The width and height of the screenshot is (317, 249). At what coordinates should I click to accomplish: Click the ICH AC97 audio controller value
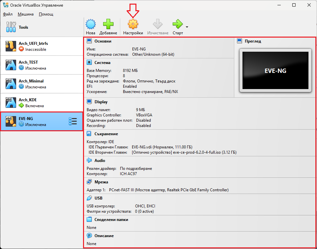click(x=129, y=174)
